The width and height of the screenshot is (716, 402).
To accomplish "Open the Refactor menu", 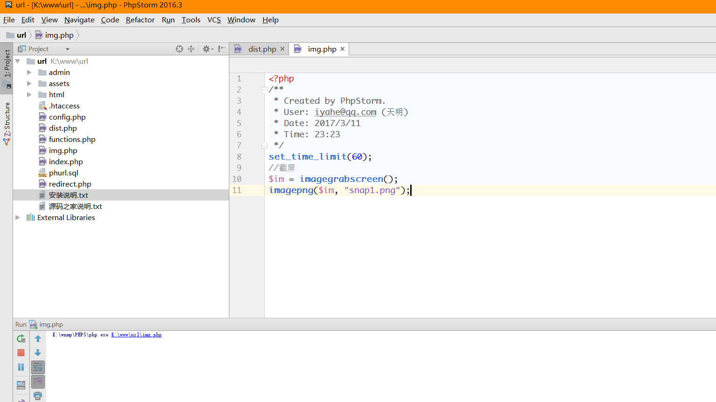I will 140,20.
